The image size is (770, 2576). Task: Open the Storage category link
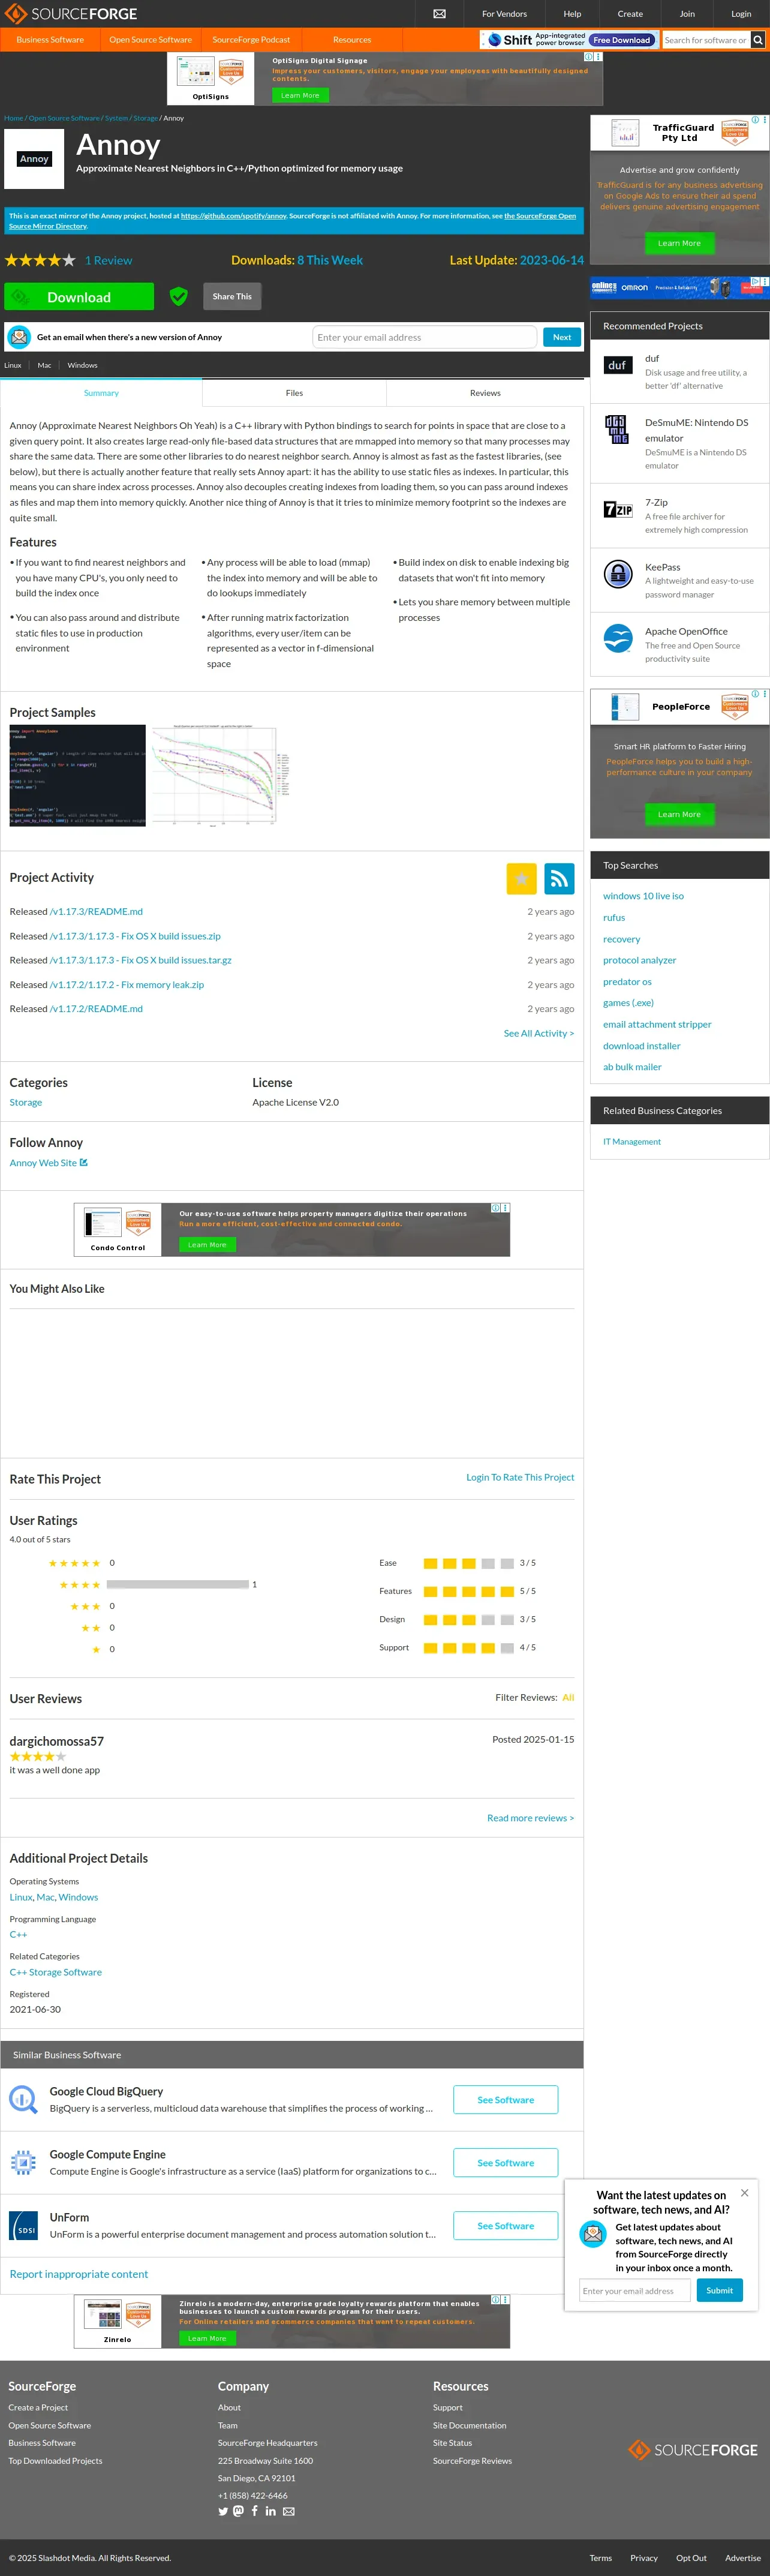[26, 1102]
